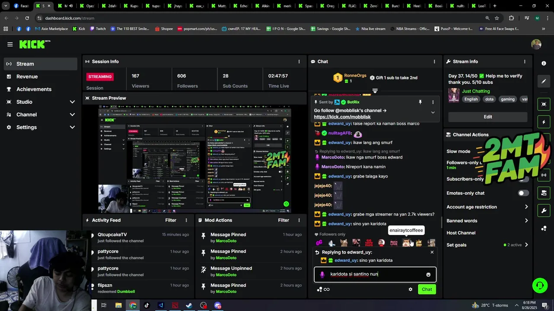Image resolution: width=554 pixels, height=311 pixels.
Task: Focus the chat message input field
Action: pyautogui.click(x=375, y=274)
